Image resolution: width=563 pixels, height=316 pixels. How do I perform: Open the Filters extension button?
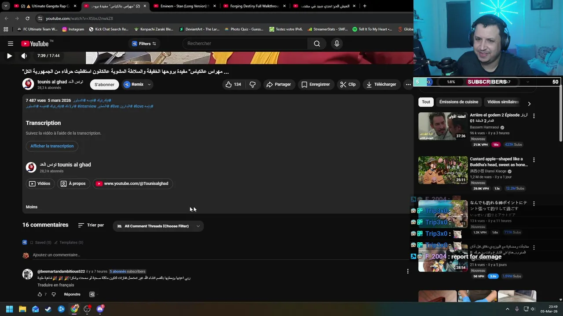click(x=144, y=43)
